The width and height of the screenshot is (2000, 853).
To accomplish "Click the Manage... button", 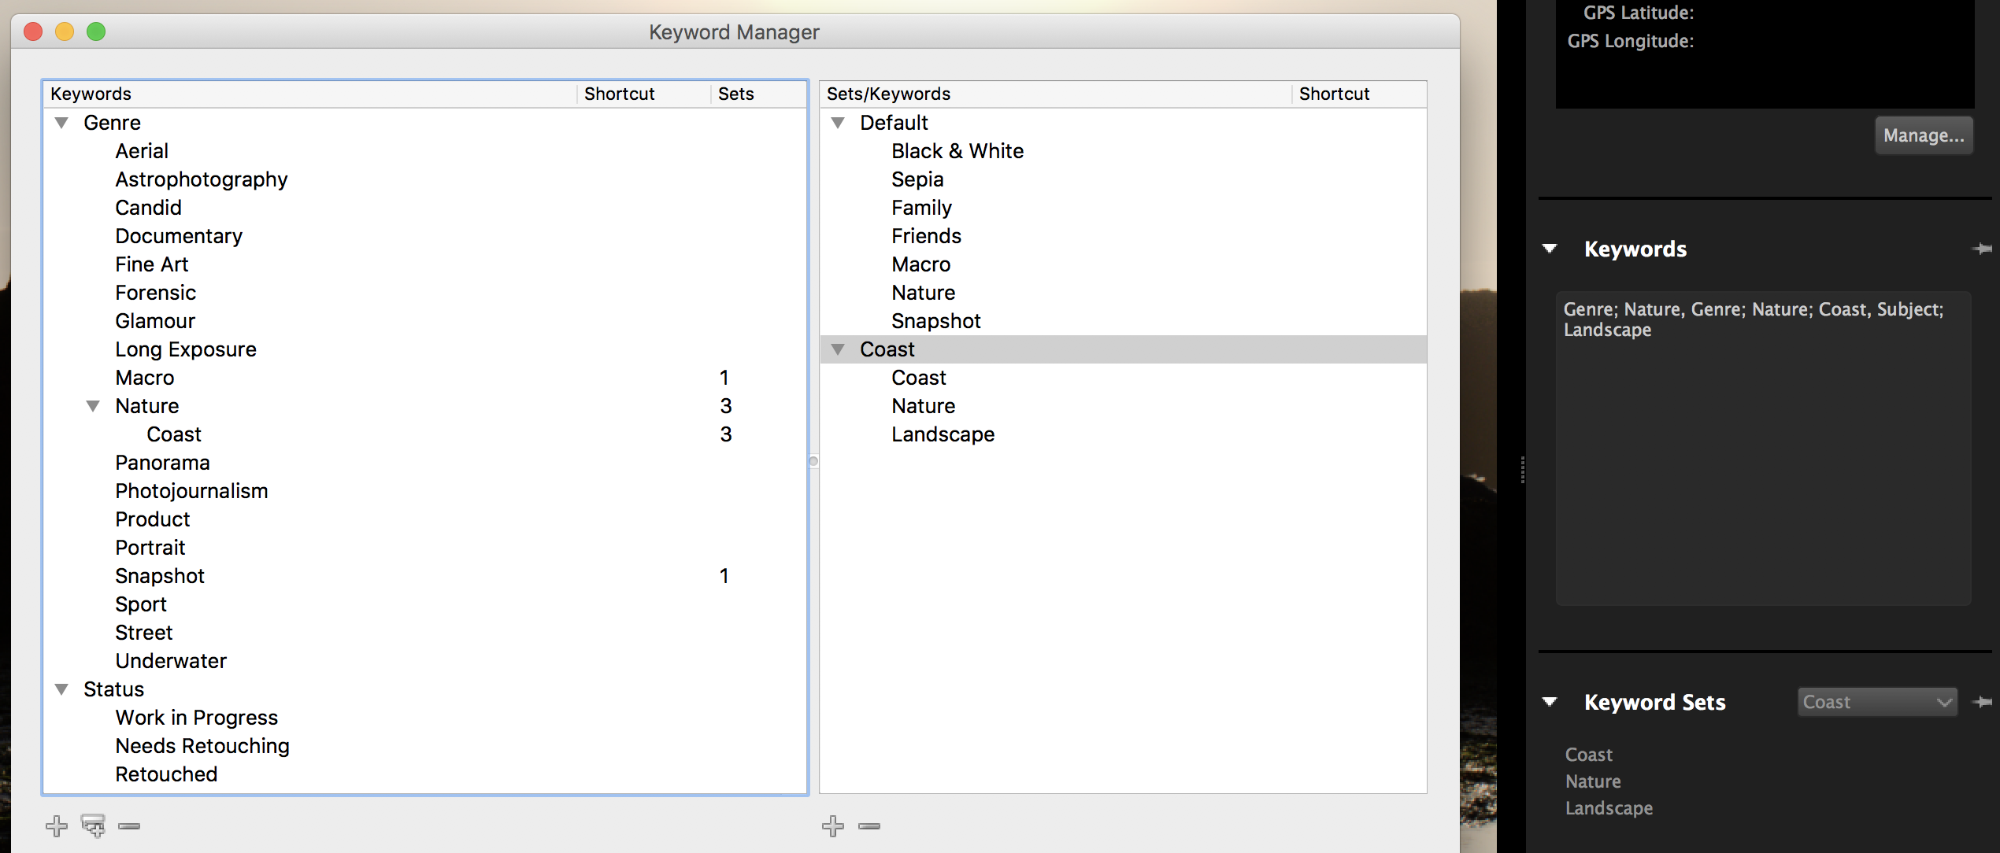I will (1923, 135).
